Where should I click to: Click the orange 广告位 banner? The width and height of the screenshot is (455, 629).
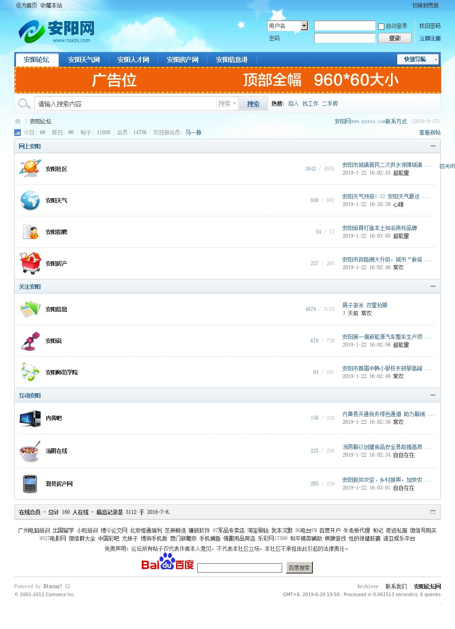click(x=227, y=80)
